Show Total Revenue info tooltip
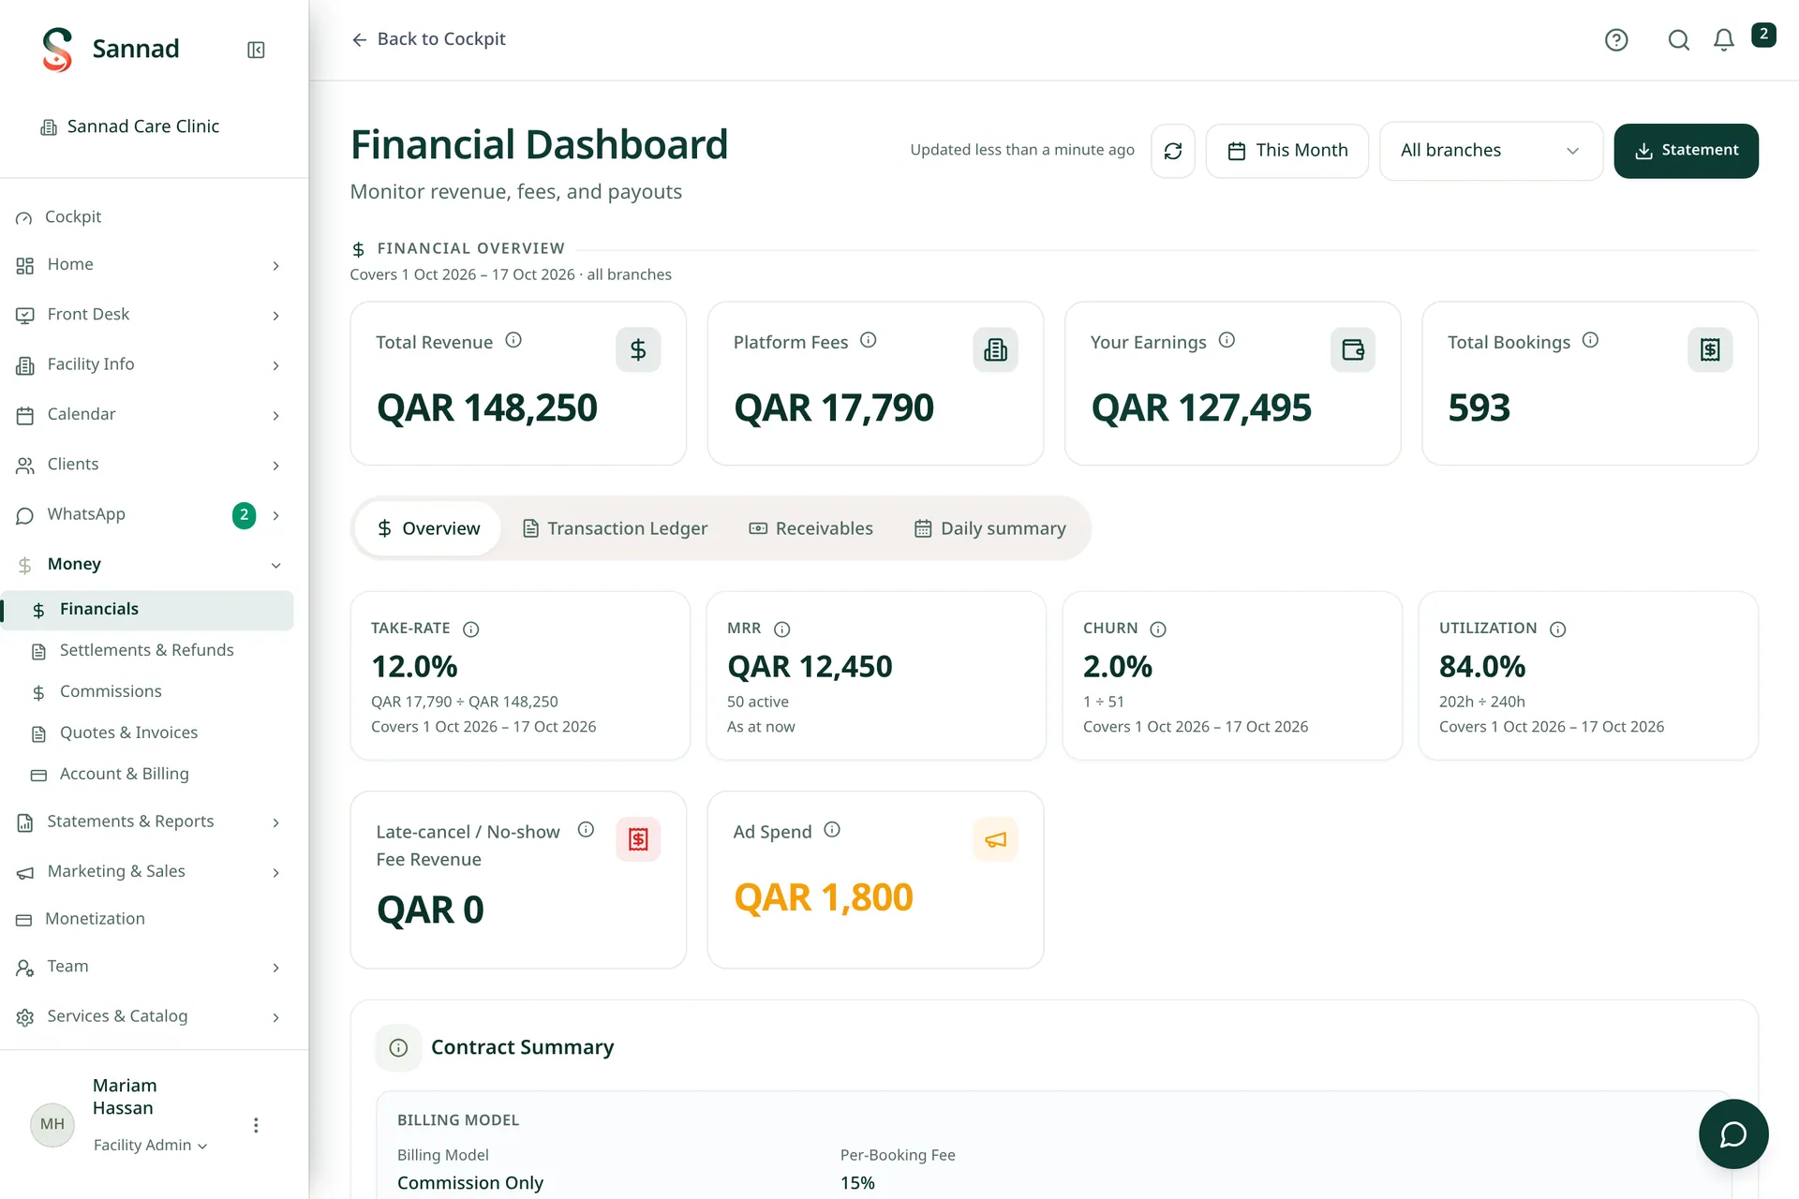Viewport: 1799px width, 1199px height. [x=513, y=340]
